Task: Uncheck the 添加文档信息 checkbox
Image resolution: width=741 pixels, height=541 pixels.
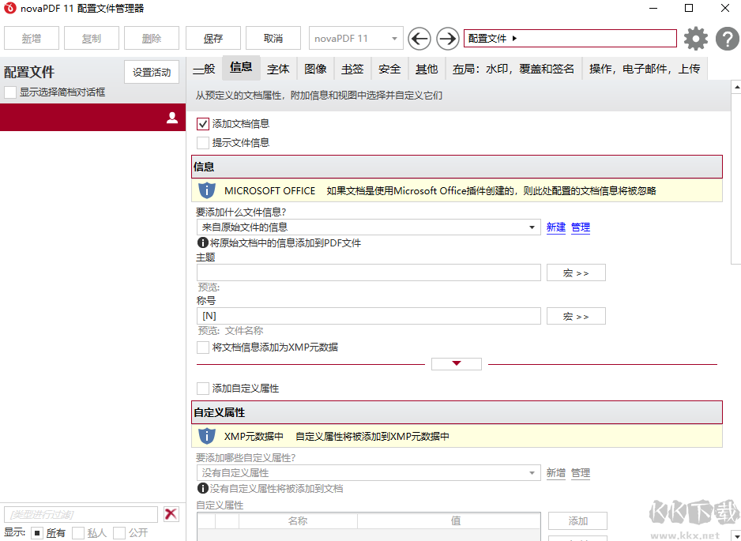Action: [x=203, y=124]
